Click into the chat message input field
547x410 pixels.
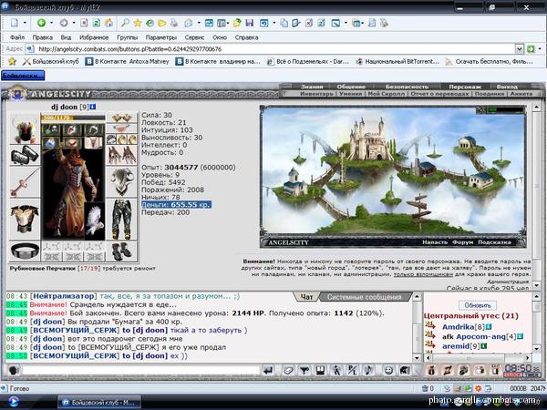point(141,370)
